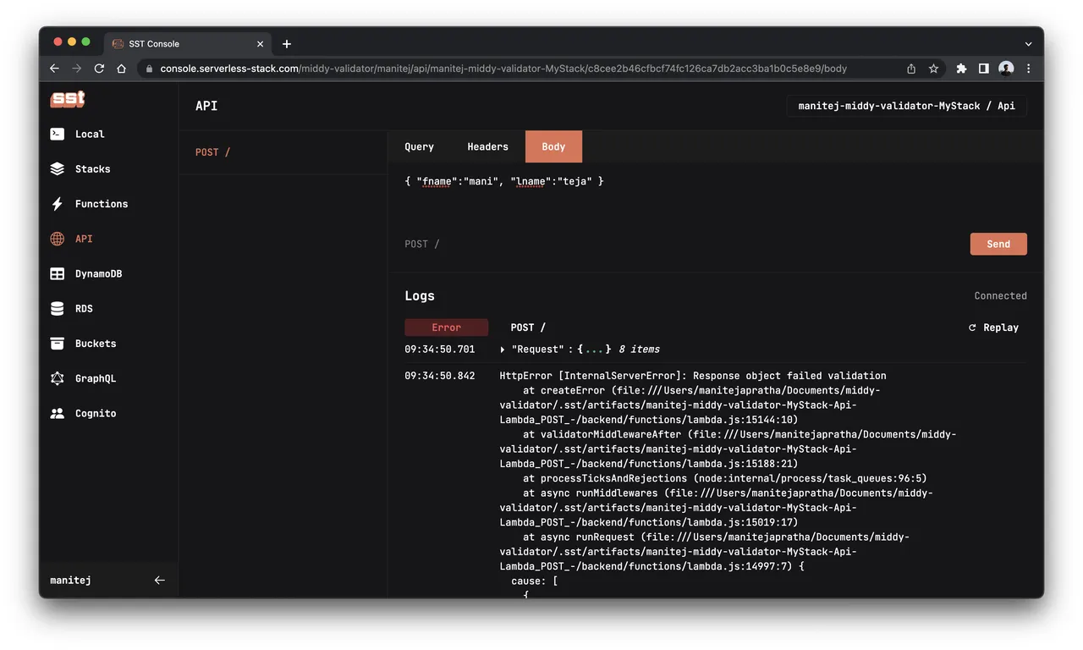Open the DynamoDB table icon
The height and width of the screenshot is (650, 1083).
click(x=58, y=273)
